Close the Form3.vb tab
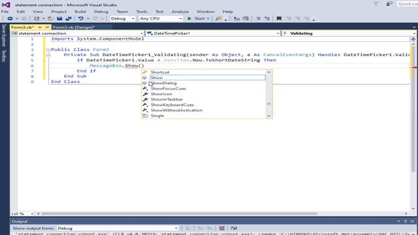The height and width of the screenshot is (235, 418). click(47, 27)
